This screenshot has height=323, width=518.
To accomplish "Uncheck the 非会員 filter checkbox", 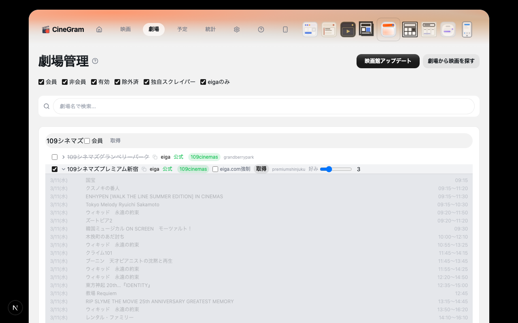I will pyautogui.click(x=65, y=82).
